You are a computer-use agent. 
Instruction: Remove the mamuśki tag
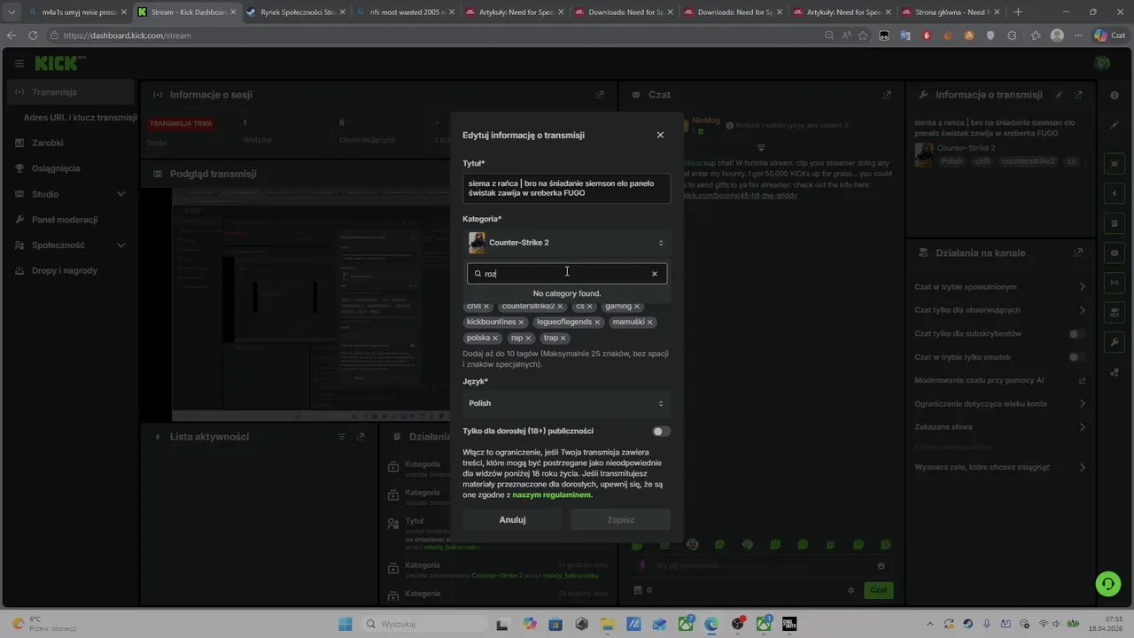(x=650, y=323)
